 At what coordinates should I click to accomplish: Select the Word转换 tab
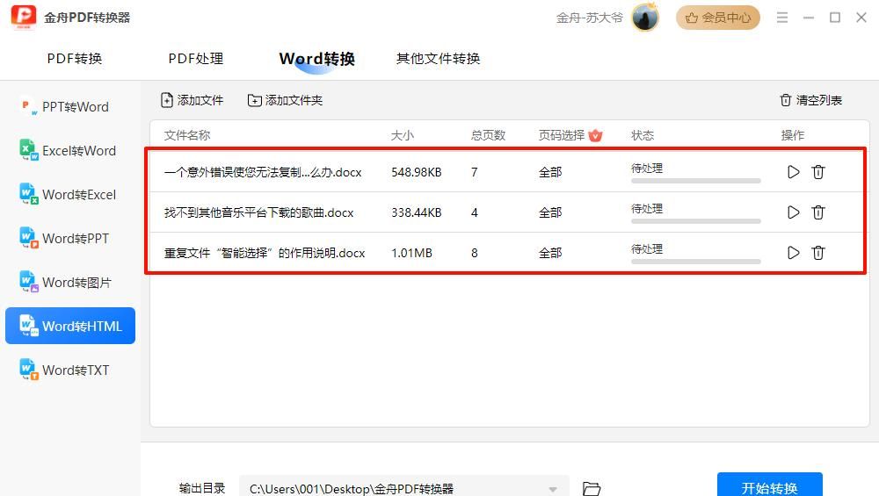pyautogui.click(x=316, y=59)
